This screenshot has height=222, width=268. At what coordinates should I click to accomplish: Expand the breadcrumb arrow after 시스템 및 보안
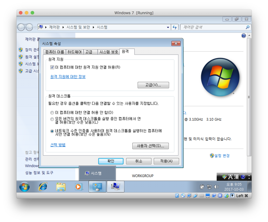(x=93, y=27)
